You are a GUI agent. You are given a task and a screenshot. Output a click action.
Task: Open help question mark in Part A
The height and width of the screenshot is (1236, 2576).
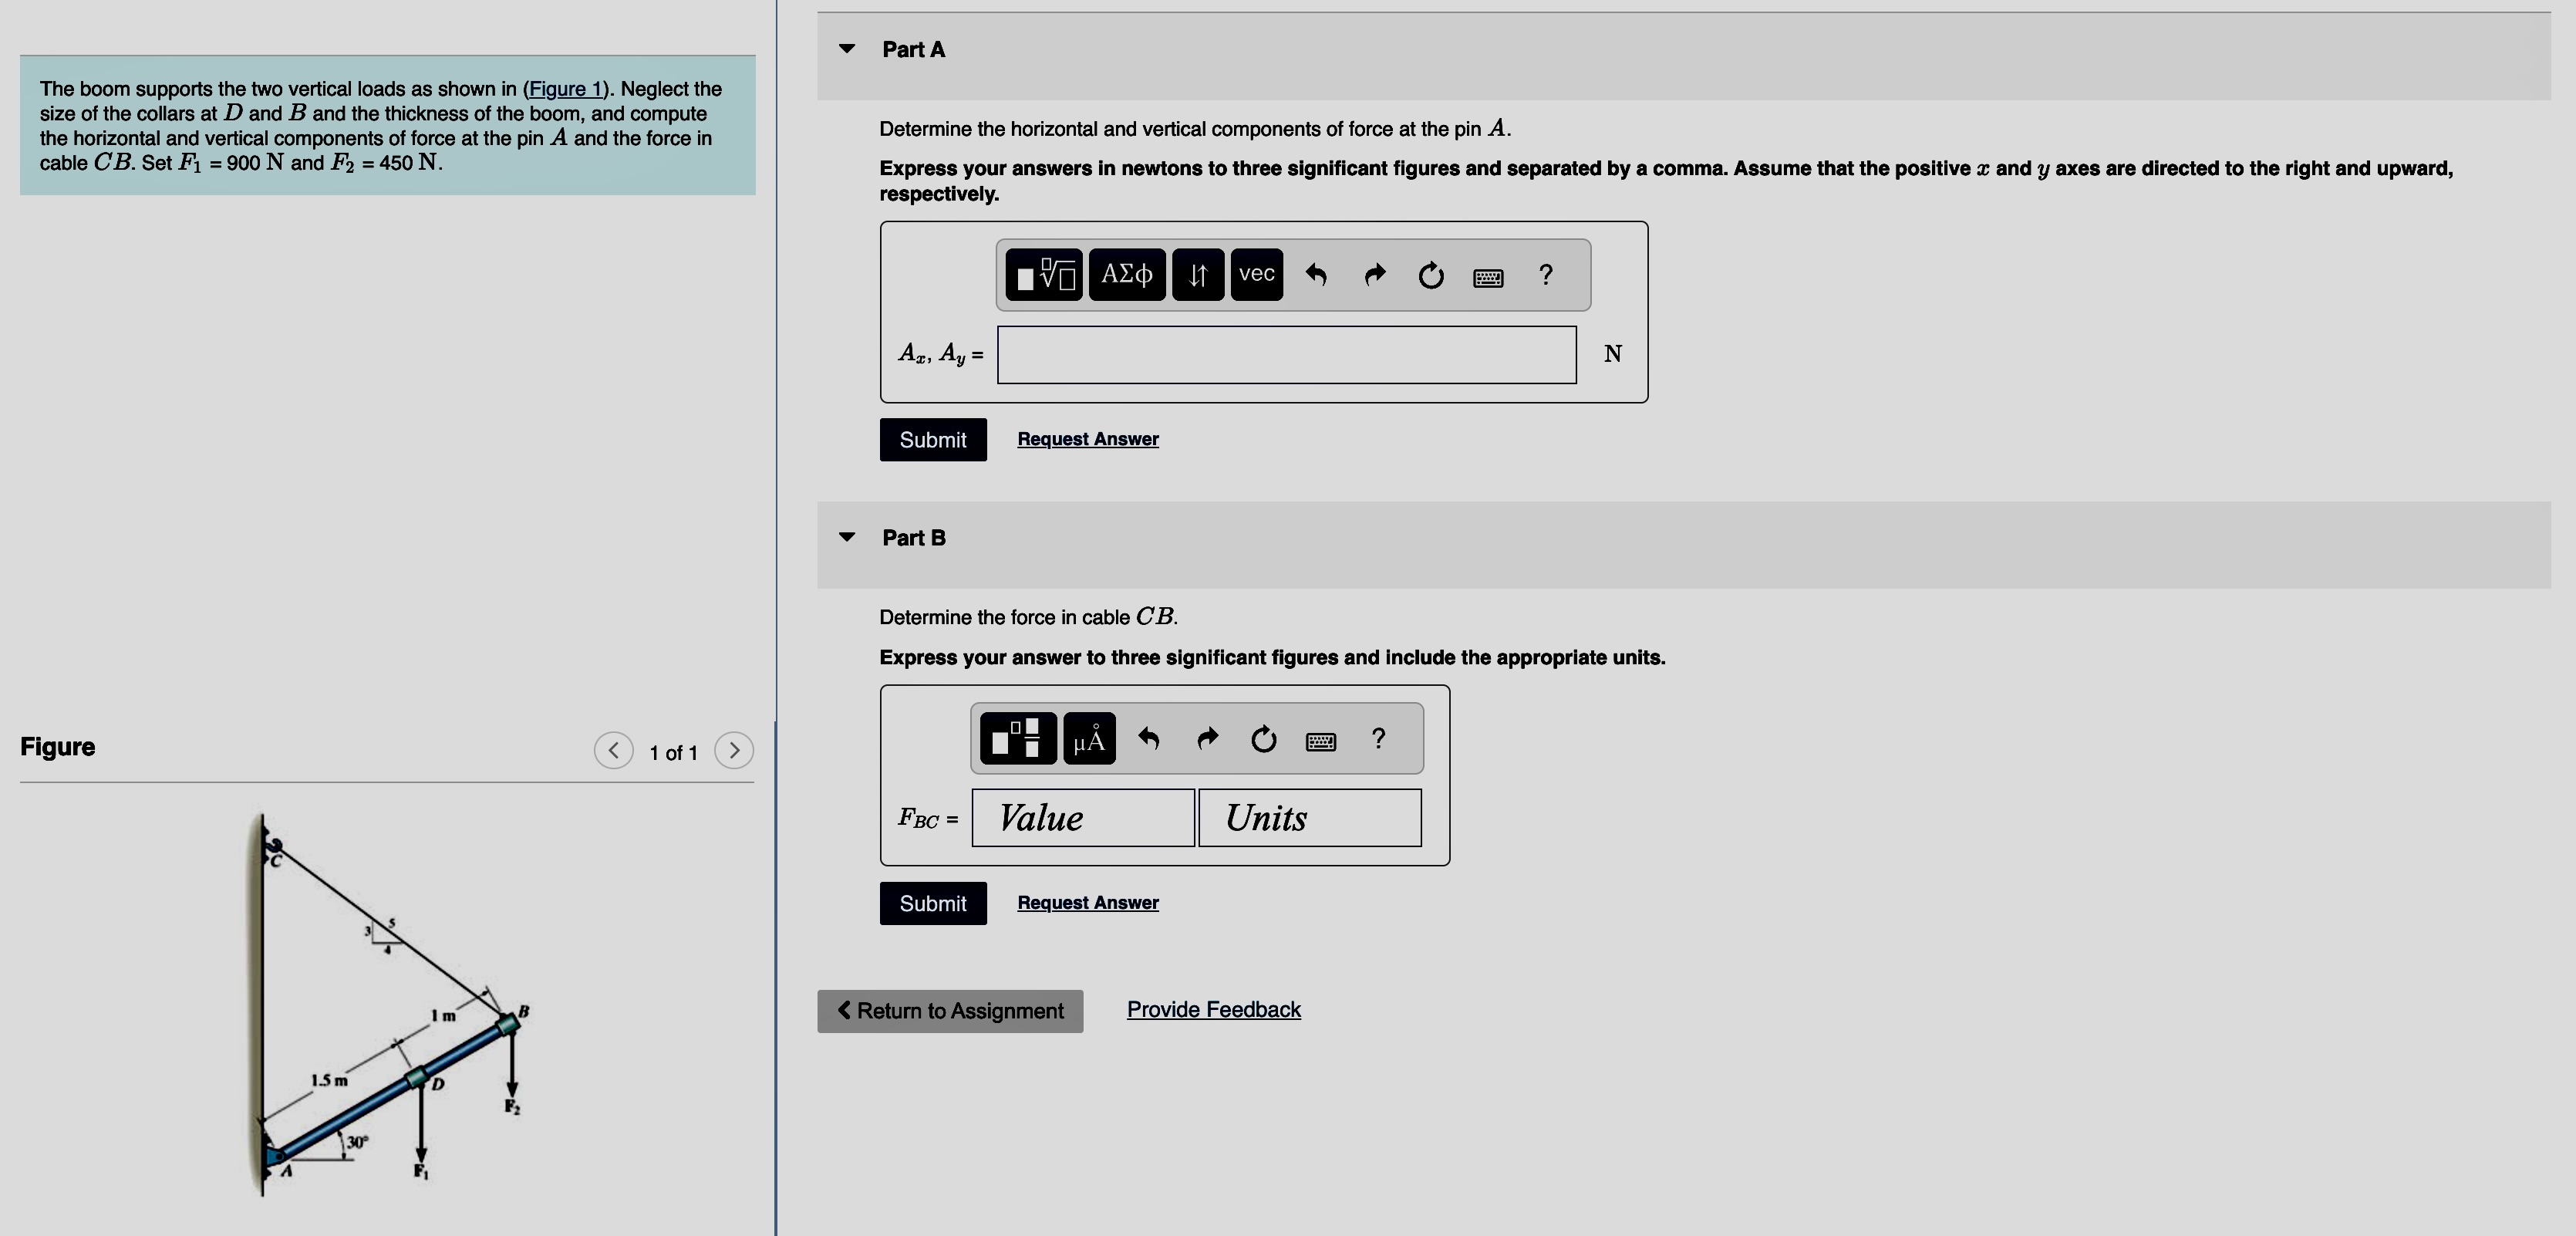point(1545,275)
